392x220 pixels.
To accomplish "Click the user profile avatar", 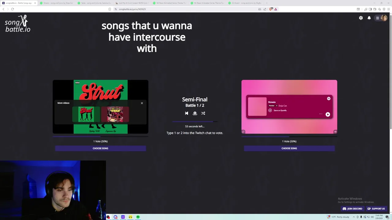I will point(384,18).
